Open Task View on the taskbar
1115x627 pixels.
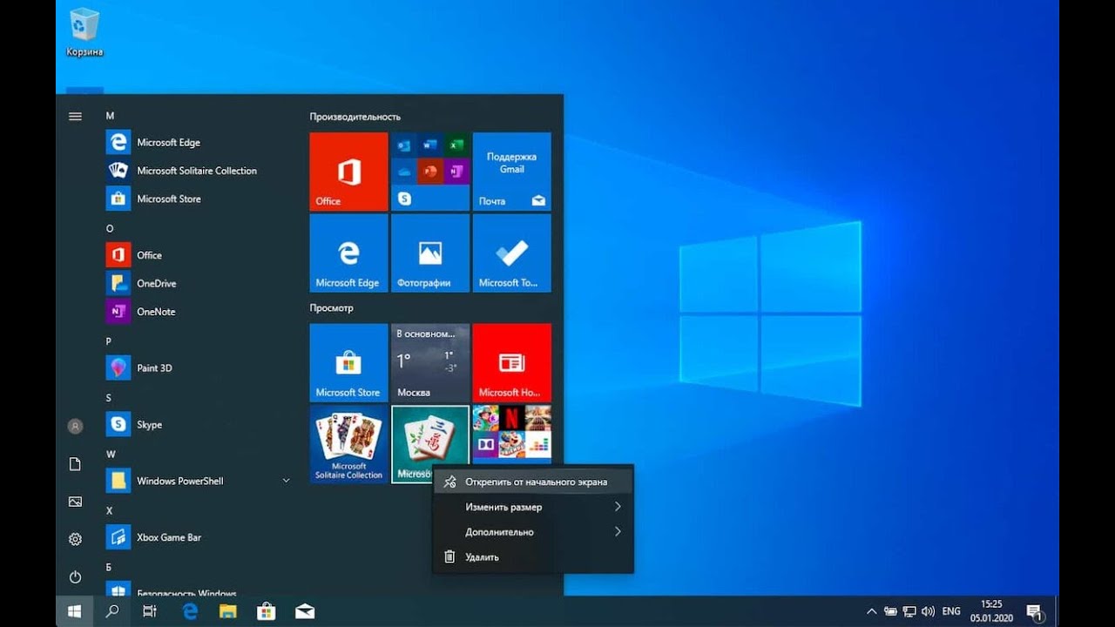pyautogui.click(x=150, y=611)
